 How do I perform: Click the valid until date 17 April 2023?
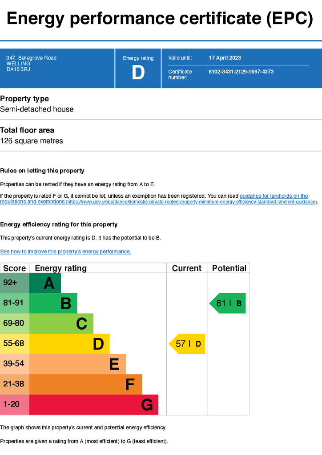tap(225, 58)
